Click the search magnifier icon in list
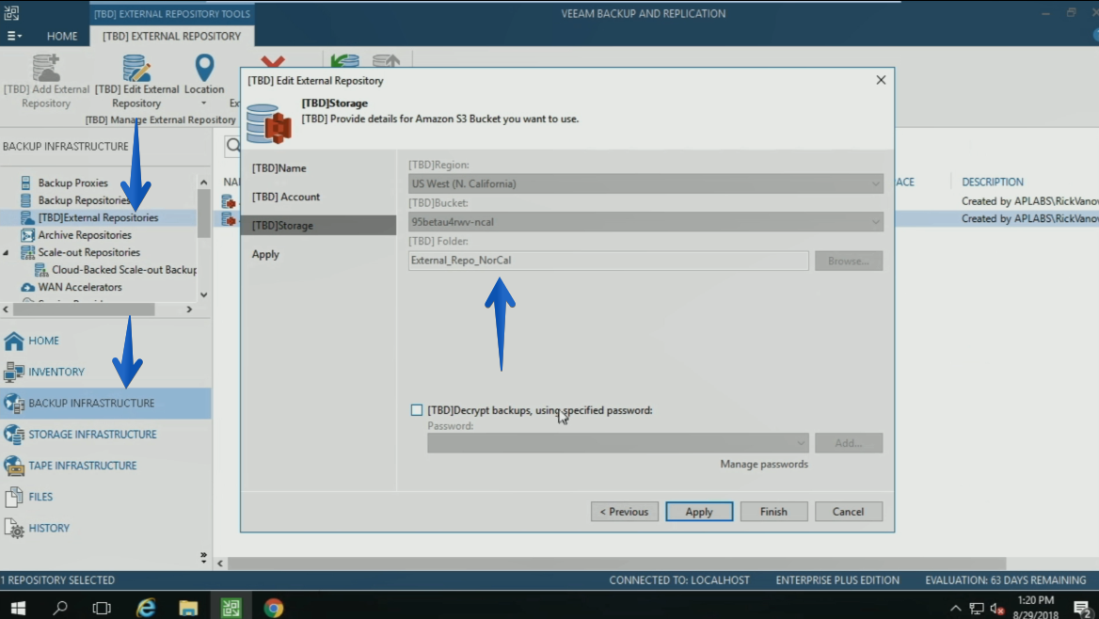 click(x=233, y=146)
